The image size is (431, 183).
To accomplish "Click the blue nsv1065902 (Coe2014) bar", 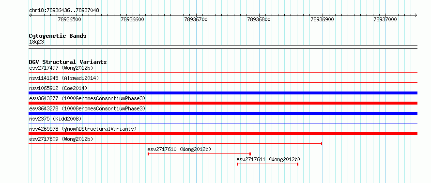I will (223, 93).
